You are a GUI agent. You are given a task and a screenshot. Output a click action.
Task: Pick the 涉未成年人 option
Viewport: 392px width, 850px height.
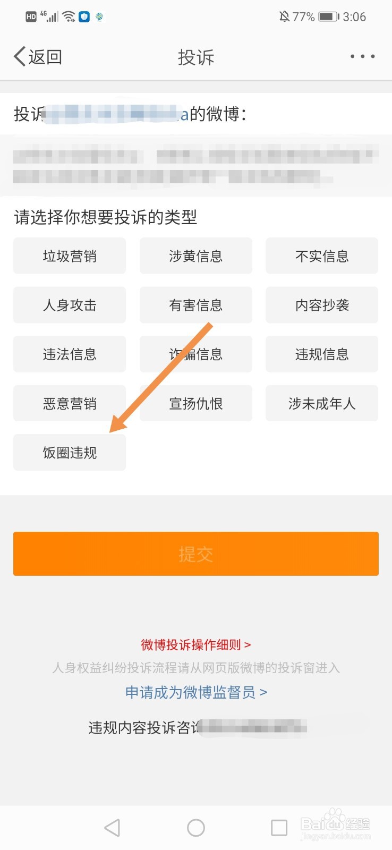pos(322,404)
